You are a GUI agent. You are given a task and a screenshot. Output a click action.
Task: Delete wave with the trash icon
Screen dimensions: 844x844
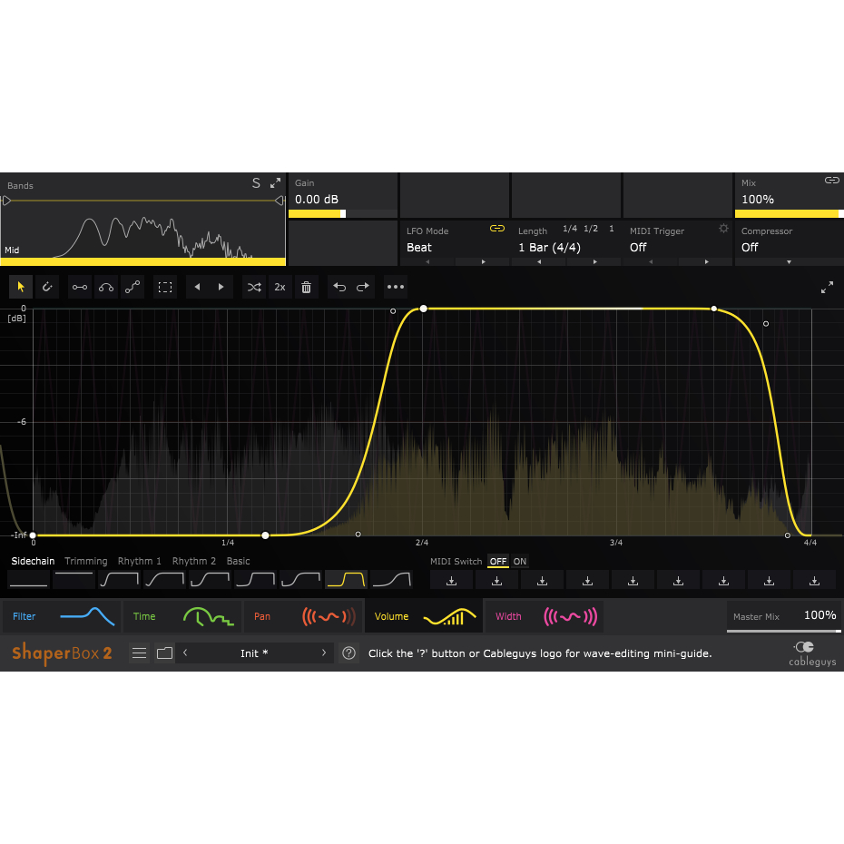point(306,287)
